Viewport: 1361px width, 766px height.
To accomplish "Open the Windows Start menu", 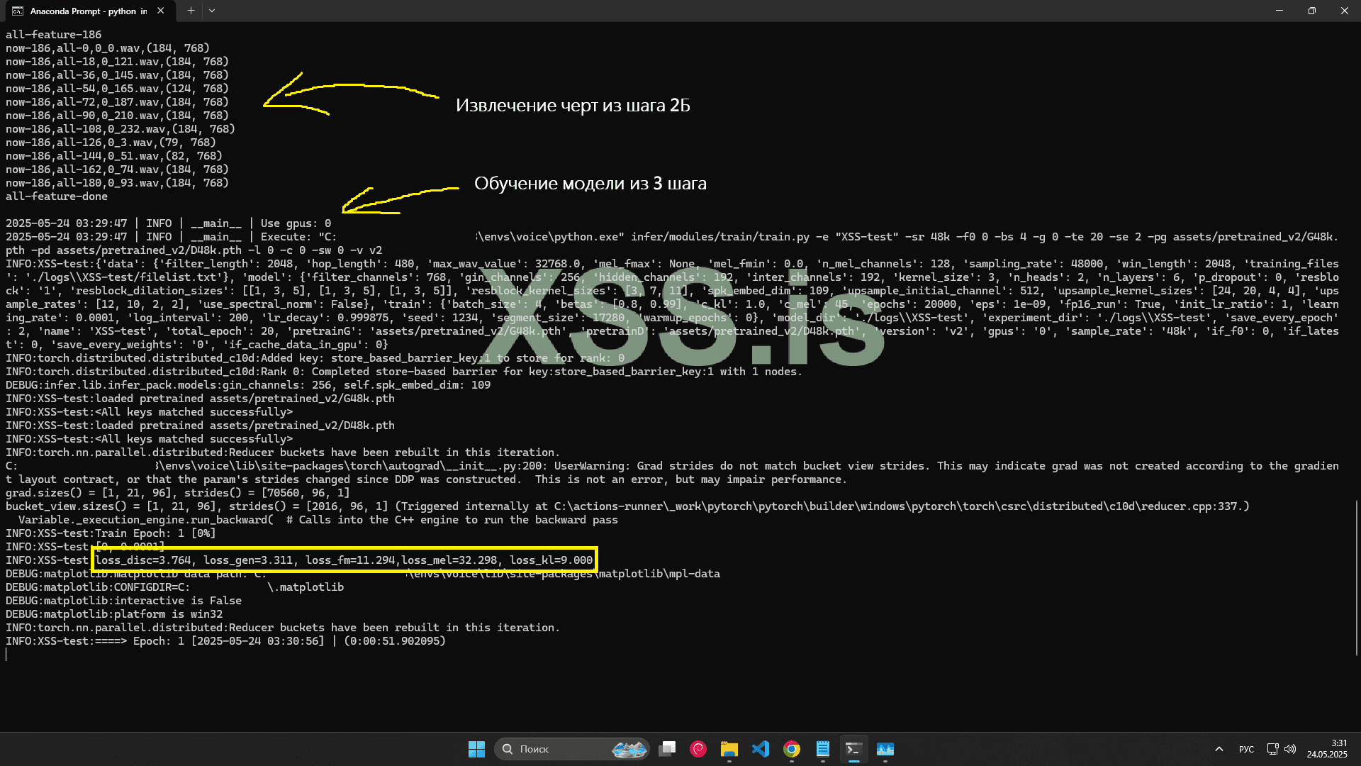I will (x=476, y=749).
